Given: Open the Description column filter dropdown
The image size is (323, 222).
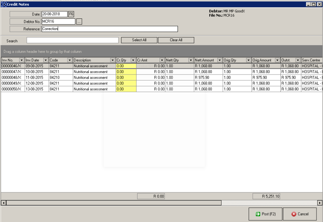Looking at the screenshot, I should tap(112, 60).
